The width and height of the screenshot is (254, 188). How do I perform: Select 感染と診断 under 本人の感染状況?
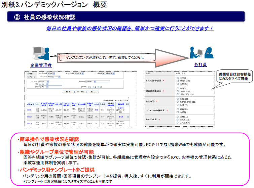tap(178, 81)
